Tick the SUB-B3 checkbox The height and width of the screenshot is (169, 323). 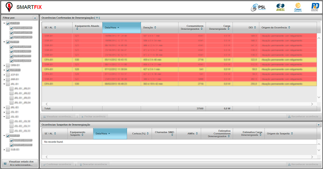[8, 149]
